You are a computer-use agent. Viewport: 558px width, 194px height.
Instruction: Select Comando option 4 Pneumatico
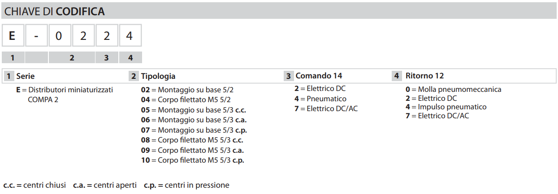pyautogui.click(x=320, y=99)
